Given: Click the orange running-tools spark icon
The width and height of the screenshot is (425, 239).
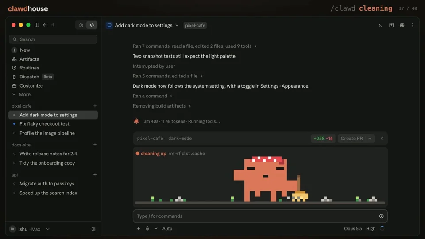Looking at the screenshot, I should (x=136, y=121).
